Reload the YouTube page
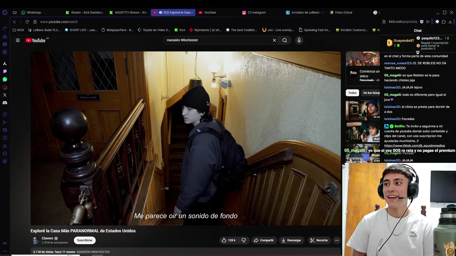The height and width of the screenshot is (256, 456). (27, 22)
